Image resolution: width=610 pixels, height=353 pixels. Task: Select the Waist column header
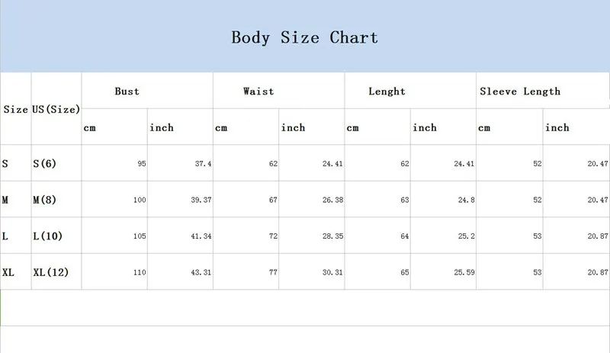coord(279,91)
